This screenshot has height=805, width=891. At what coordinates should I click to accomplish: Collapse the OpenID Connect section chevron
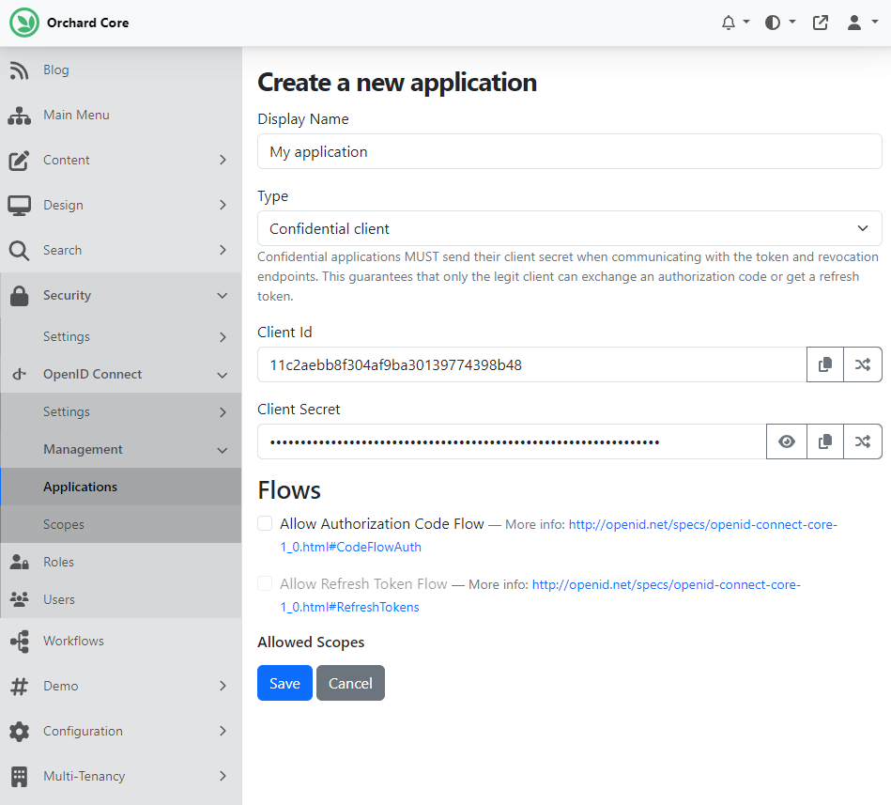tap(223, 375)
